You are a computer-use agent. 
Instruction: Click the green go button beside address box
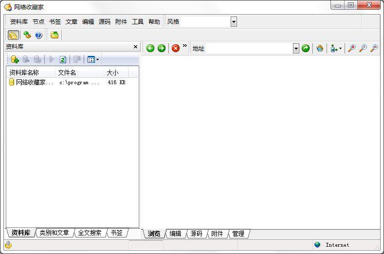point(306,48)
